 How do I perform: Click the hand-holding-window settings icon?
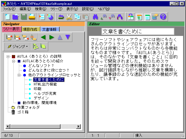(x=155, y=17)
